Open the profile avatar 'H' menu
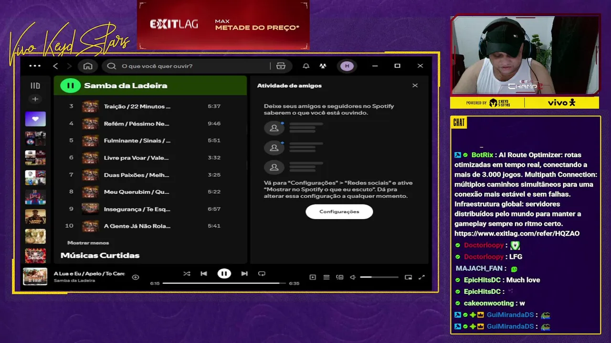Screen dimensions: 611x343 coord(347,66)
